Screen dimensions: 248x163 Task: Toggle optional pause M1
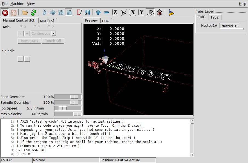click(87, 13)
